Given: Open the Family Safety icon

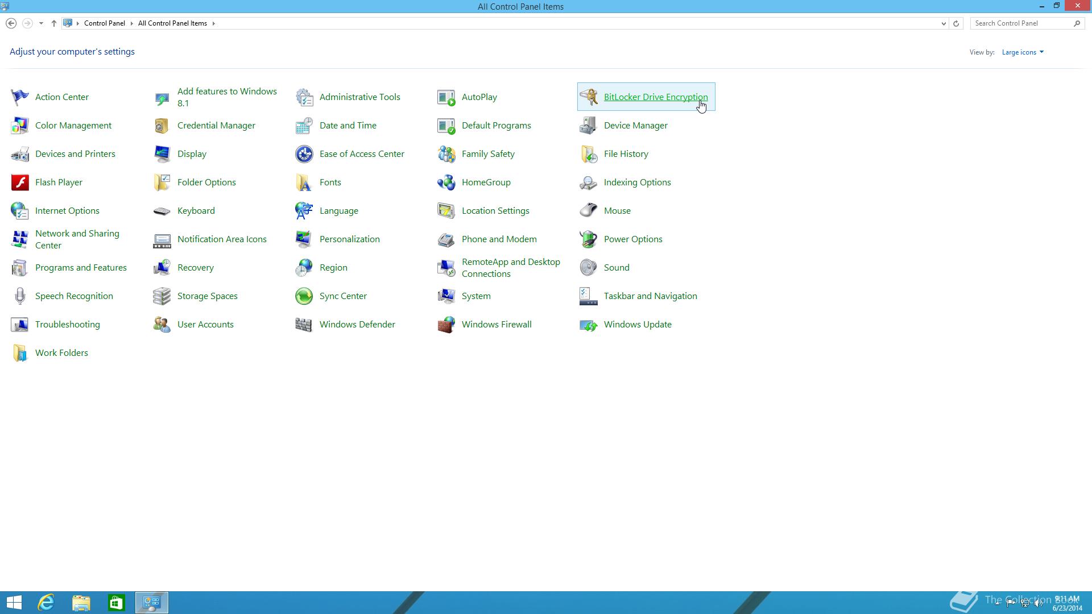Looking at the screenshot, I should tap(446, 154).
